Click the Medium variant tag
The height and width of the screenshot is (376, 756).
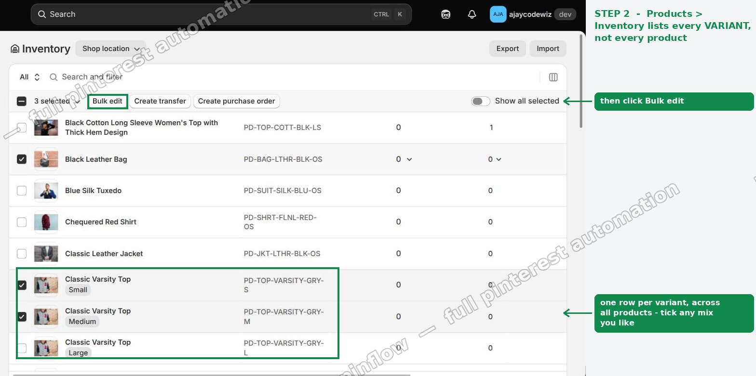point(82,322)
